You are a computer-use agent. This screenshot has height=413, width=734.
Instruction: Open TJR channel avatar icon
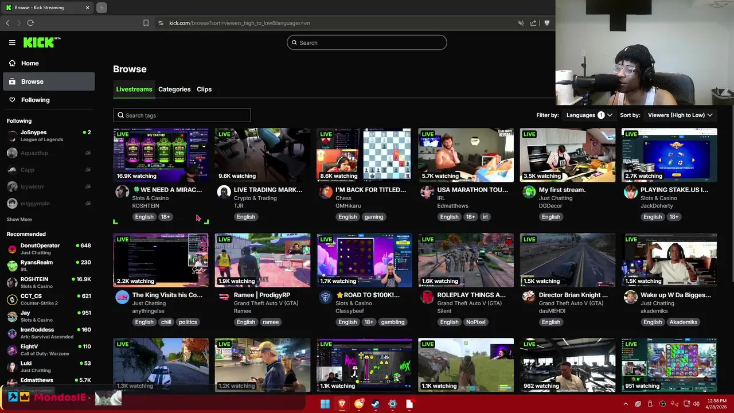click(224, 192)
